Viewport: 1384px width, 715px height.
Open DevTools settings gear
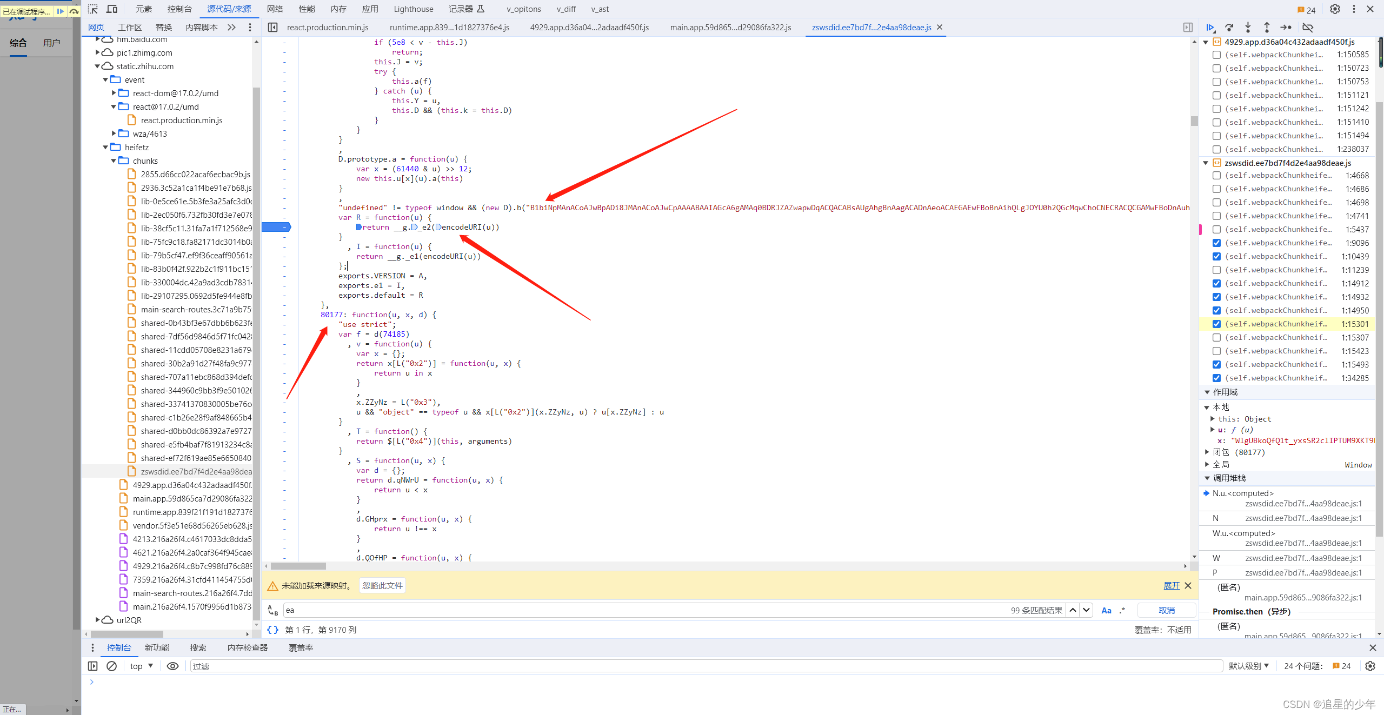(1335, 9)
